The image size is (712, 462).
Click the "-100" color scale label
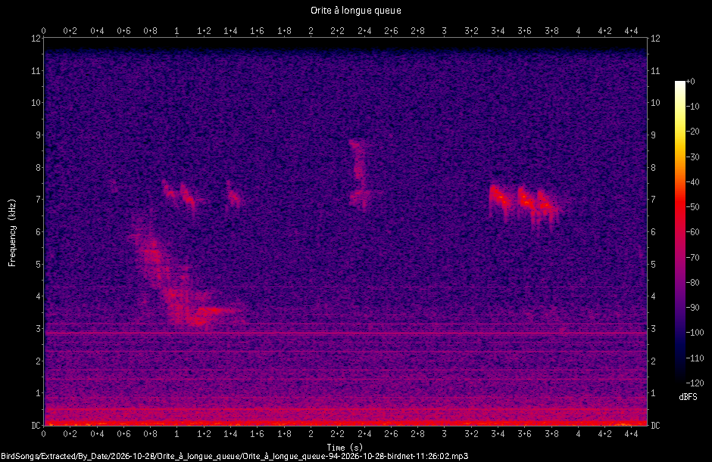(x=695, y=333)
